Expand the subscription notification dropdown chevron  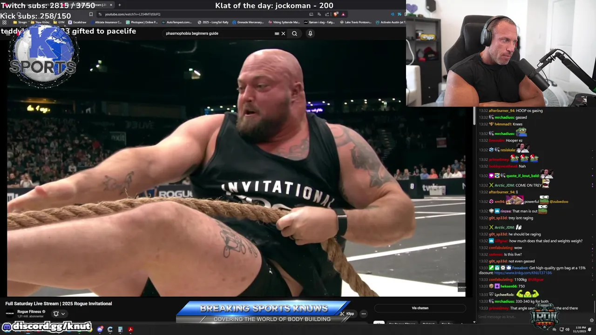point(63,314)
